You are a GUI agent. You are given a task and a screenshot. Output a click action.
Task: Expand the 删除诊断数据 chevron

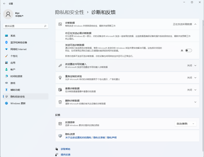[195, 102]
